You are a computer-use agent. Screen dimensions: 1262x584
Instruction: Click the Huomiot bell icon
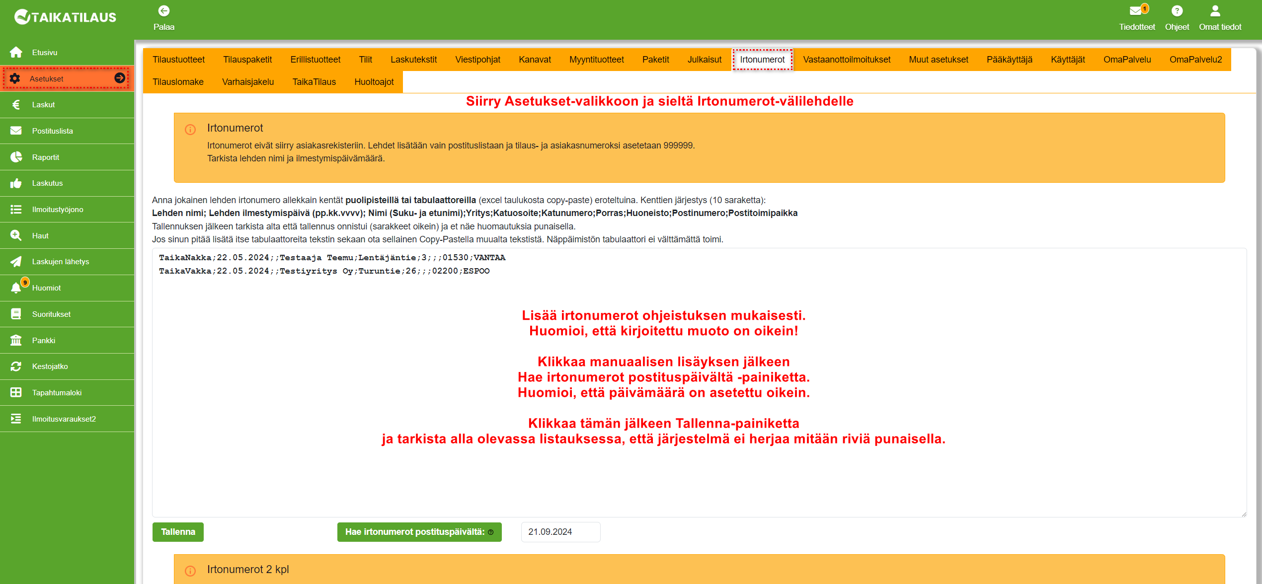tap(16, 288)
